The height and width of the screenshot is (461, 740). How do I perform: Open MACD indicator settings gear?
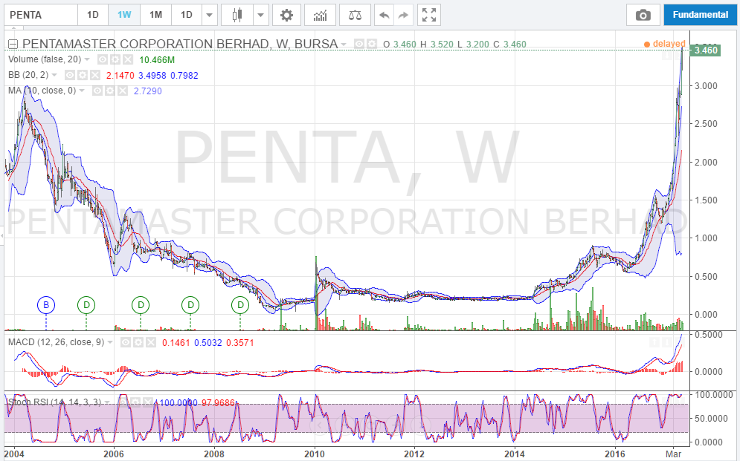coord(138,342)
